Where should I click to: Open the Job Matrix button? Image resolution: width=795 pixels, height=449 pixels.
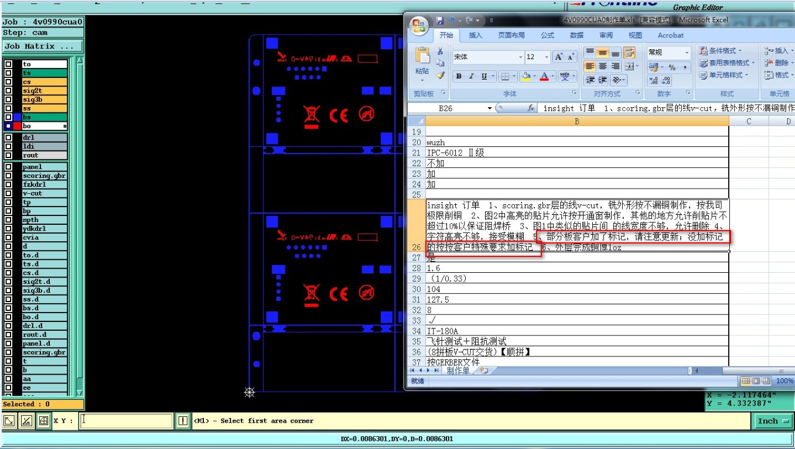pos(42,46)
